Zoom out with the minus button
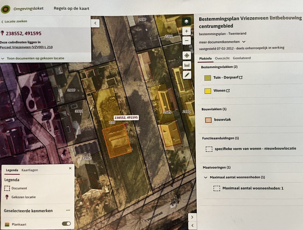 (186, 41)
